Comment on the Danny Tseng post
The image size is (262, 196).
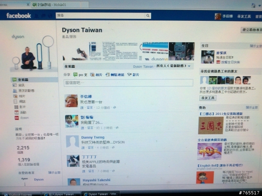(90, 148)
